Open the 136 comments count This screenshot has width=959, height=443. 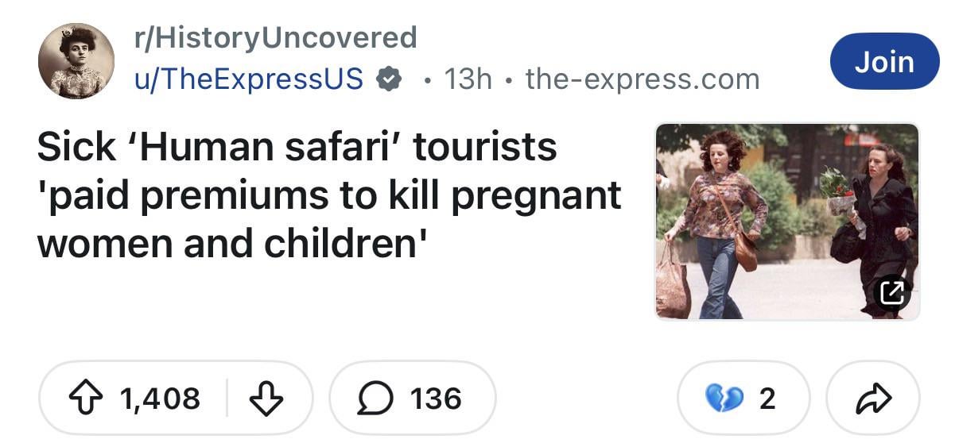(436, 399)
